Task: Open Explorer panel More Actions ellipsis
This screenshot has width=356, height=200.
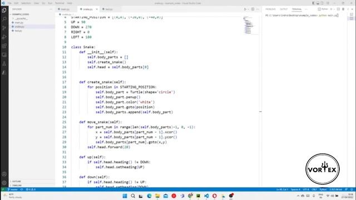Action: (x=51, y=9)
